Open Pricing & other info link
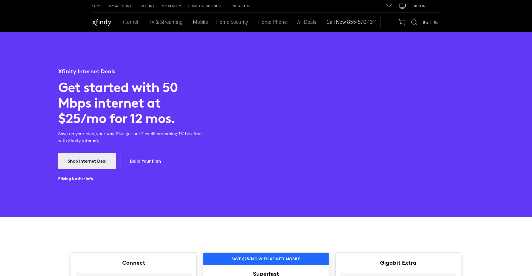The image size is (532, 276). point(75,179)
